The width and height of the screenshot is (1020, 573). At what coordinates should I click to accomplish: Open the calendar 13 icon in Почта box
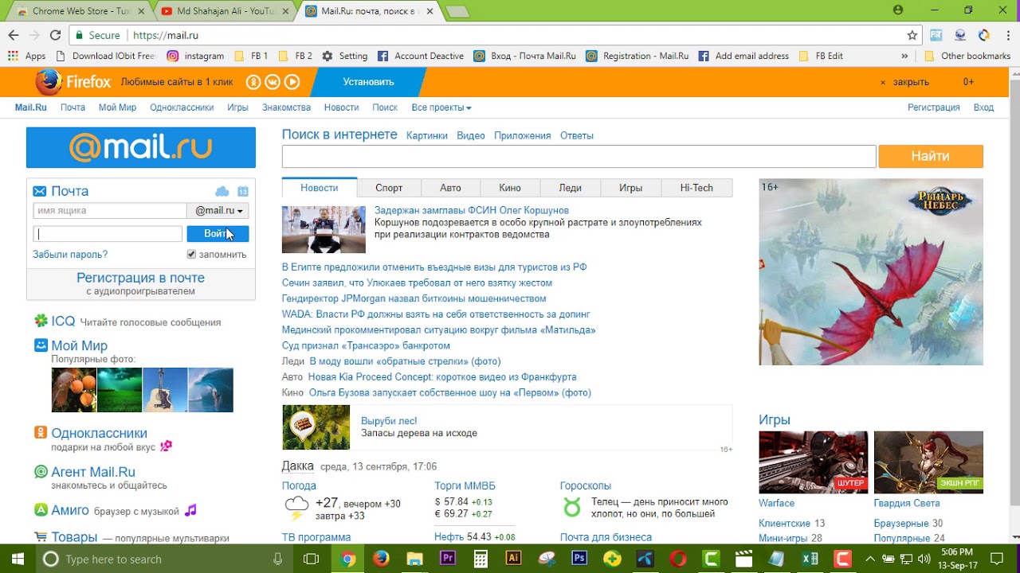(x=243, y=191)
